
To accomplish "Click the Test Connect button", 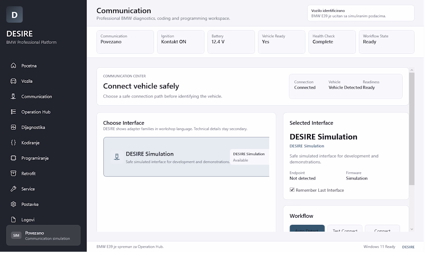I will click(x=345, y=229).
